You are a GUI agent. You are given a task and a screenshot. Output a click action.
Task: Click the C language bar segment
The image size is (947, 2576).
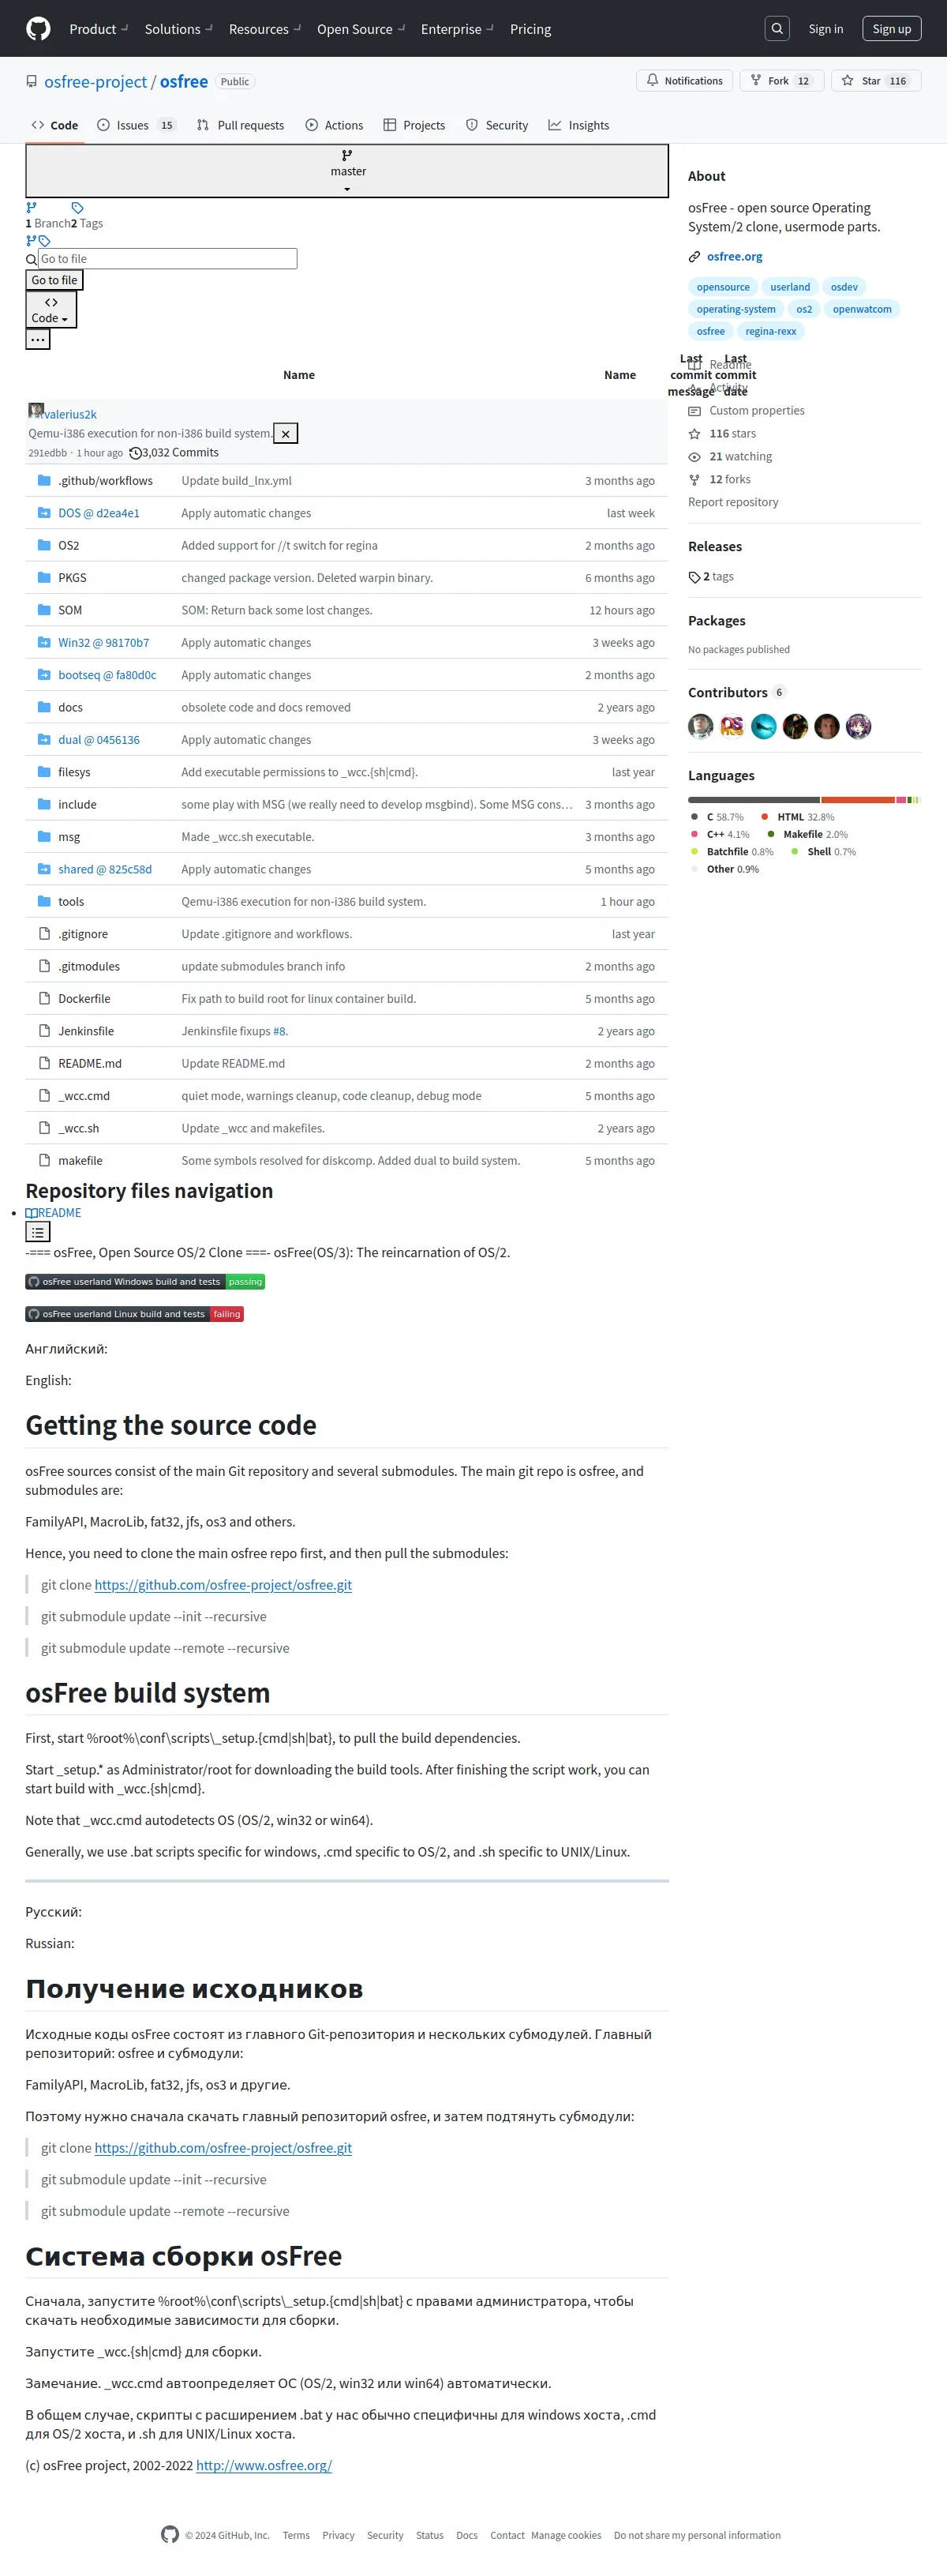754,800
